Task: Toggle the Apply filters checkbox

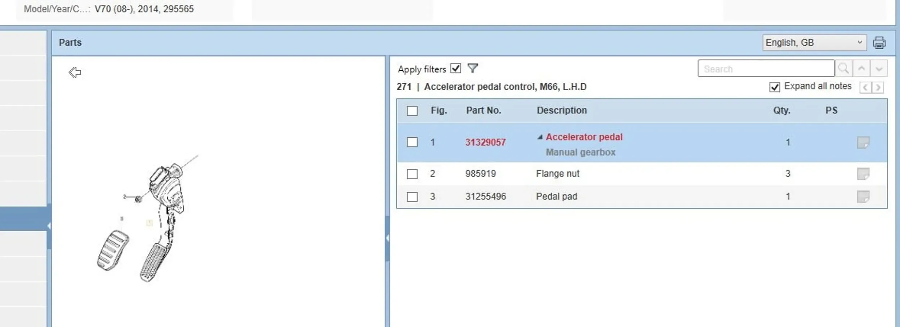Action: coord(456,68)
